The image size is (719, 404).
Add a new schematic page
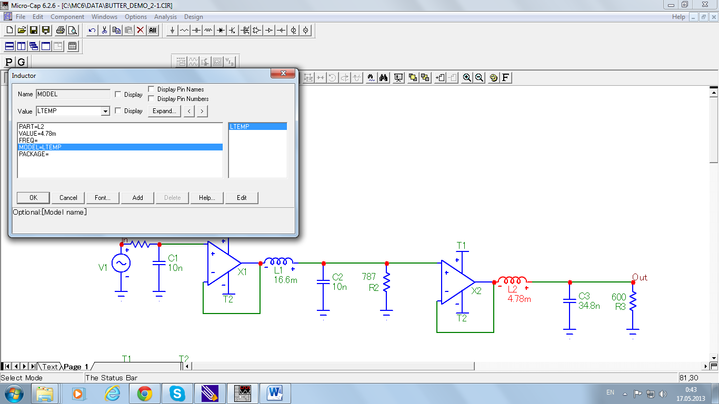pos(441,78)
